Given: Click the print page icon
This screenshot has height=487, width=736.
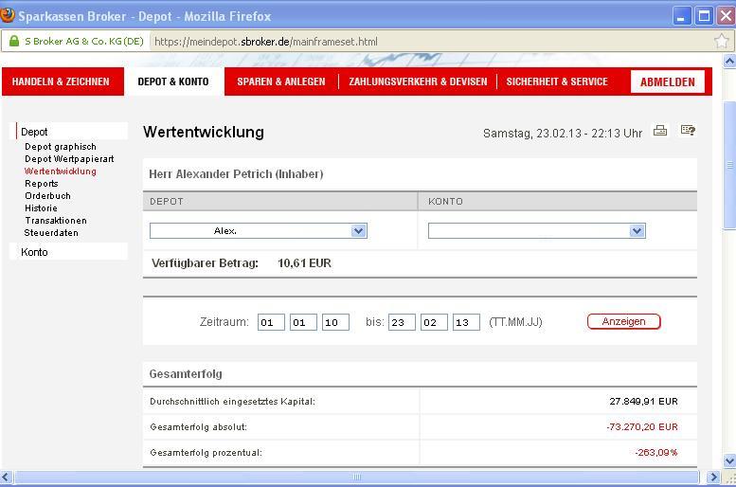Looking at the screenshot, I should (660, 131).
